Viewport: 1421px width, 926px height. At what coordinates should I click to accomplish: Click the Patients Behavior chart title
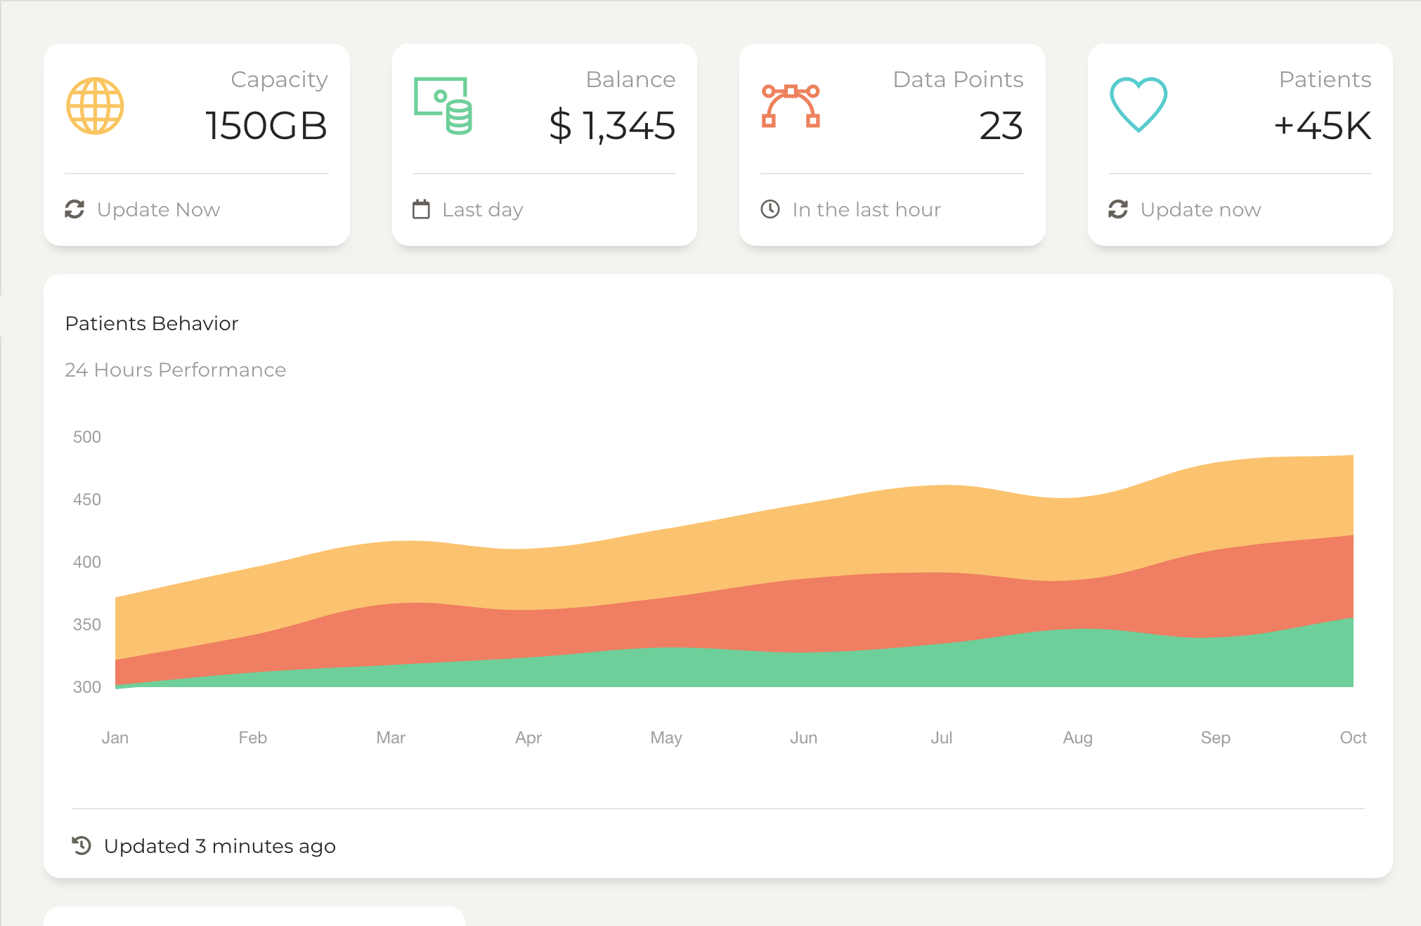click(152, 323)
